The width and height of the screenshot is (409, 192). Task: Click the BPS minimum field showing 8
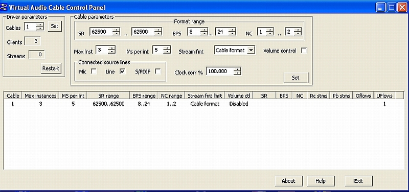click(x=194, y=32)
